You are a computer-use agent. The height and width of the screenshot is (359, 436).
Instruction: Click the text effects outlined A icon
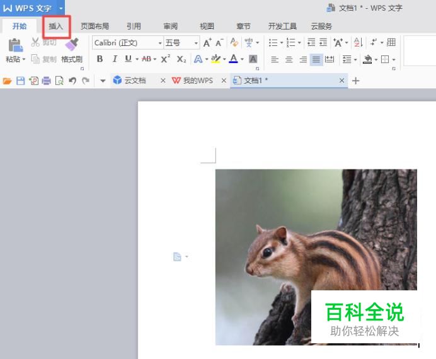click(198, 59)
